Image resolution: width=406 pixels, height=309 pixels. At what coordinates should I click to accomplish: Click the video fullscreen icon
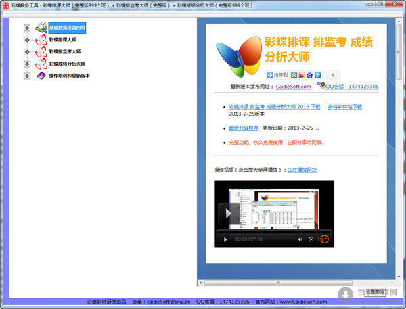coord(311,239)
